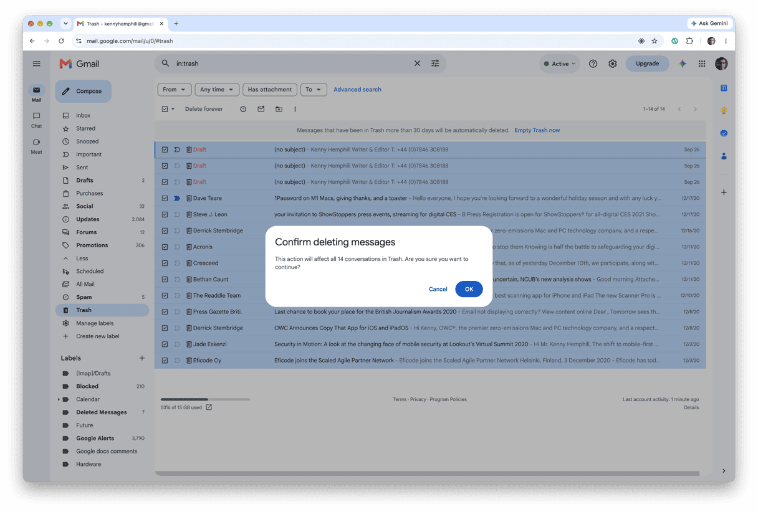The height and width of the screenshot is (512, 758).
Task: Open the More options three-dot toolbar icon
Action: tap(295, 109)
